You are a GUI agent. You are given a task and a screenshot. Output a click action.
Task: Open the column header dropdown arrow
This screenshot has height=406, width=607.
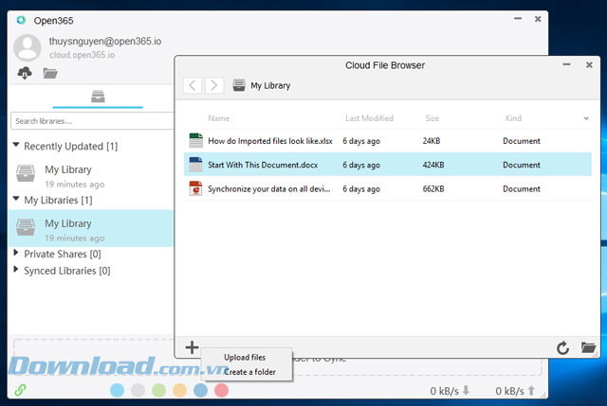point(586,118)
